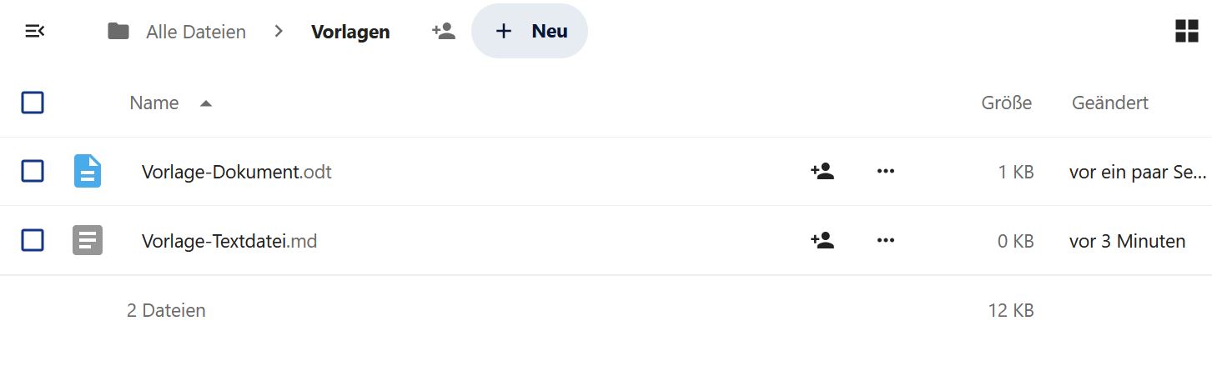Sort files by the Größe column
The width and height of the screenshot is (1212, 376).
(x=1007, y=103)
